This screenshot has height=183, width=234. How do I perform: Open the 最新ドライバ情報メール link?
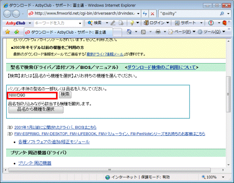105,54
